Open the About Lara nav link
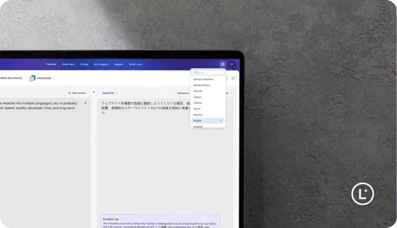 tap(68, 64)
